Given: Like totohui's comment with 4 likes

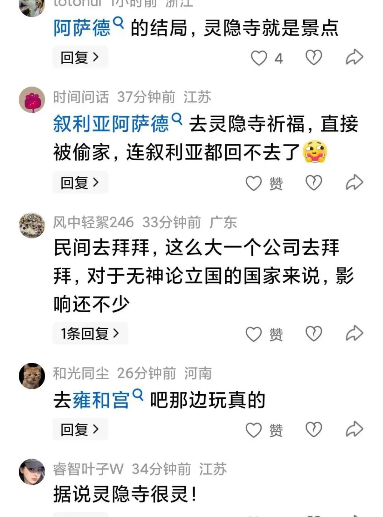Looking at the screenshot, I should [259, 58].
